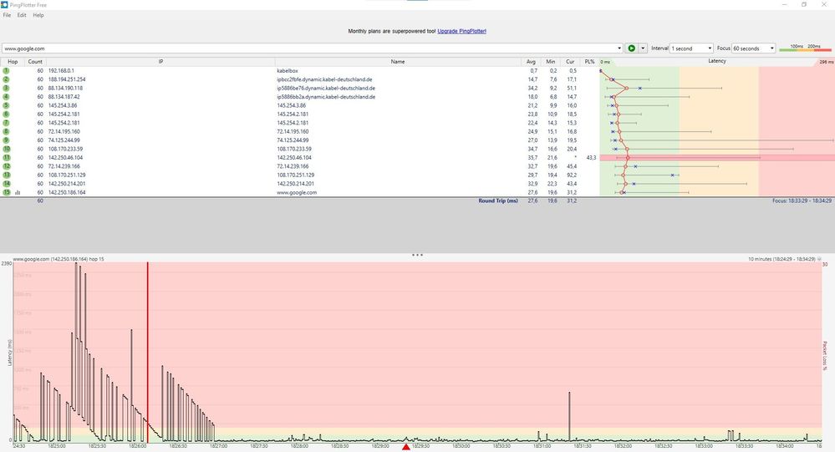The image size is (835, 452).
Task: Open the Help menu
Action: click(38, 15)
